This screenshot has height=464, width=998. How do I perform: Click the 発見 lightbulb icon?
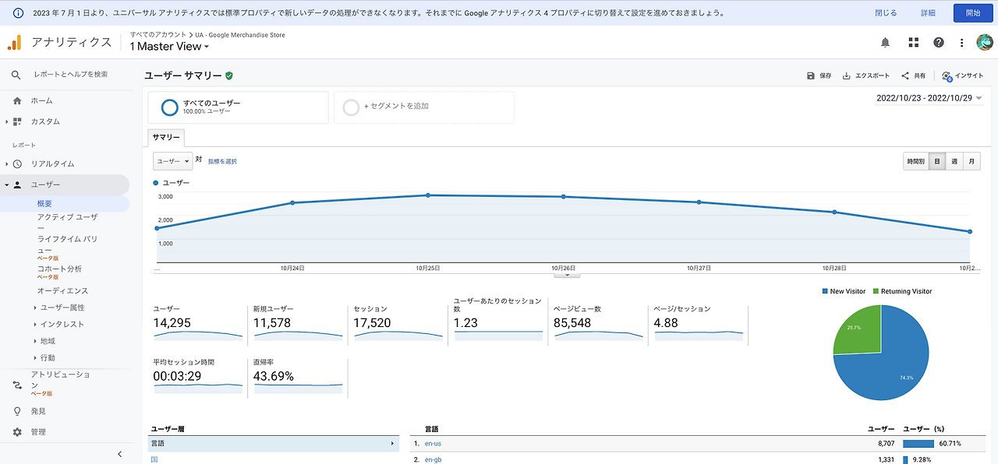(17, 411)
